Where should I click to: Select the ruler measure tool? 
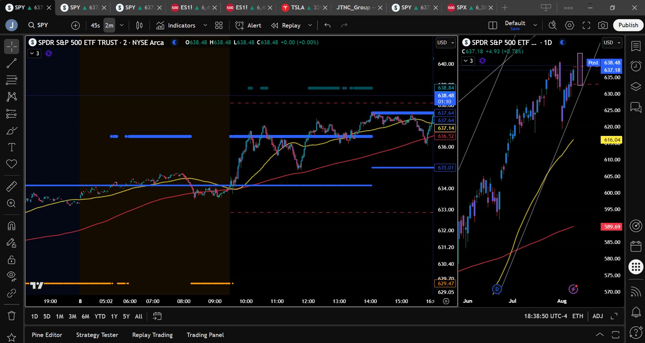pos(11,186)
